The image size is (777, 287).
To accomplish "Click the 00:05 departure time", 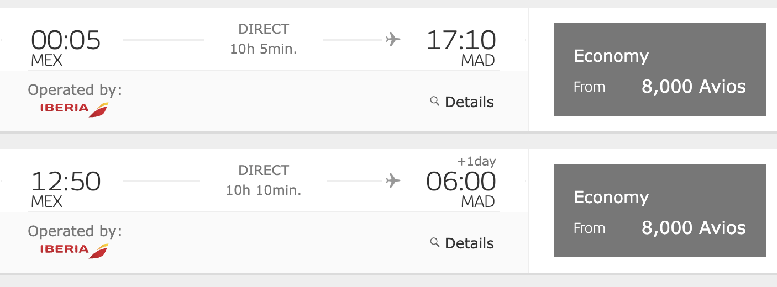I will tap(66, 40).
